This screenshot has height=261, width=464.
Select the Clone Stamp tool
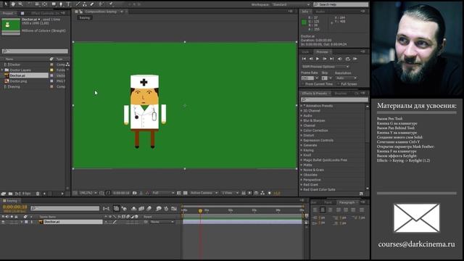tap(85, 4)
